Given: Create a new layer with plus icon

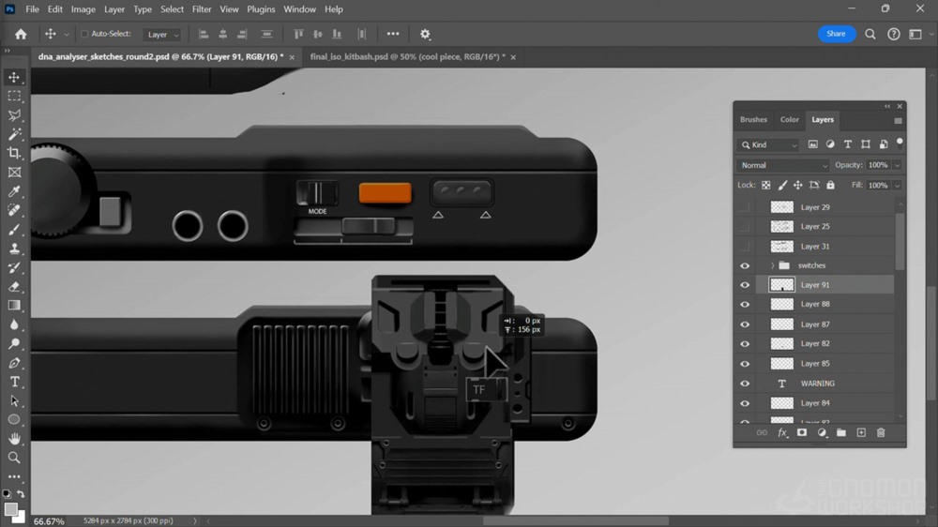Looking at the screenshot, I should point(861,432).
